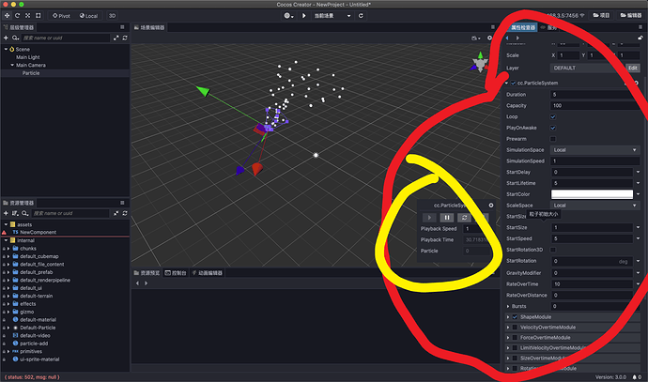
Task: Expand the Bursts property
Action: 508,306
